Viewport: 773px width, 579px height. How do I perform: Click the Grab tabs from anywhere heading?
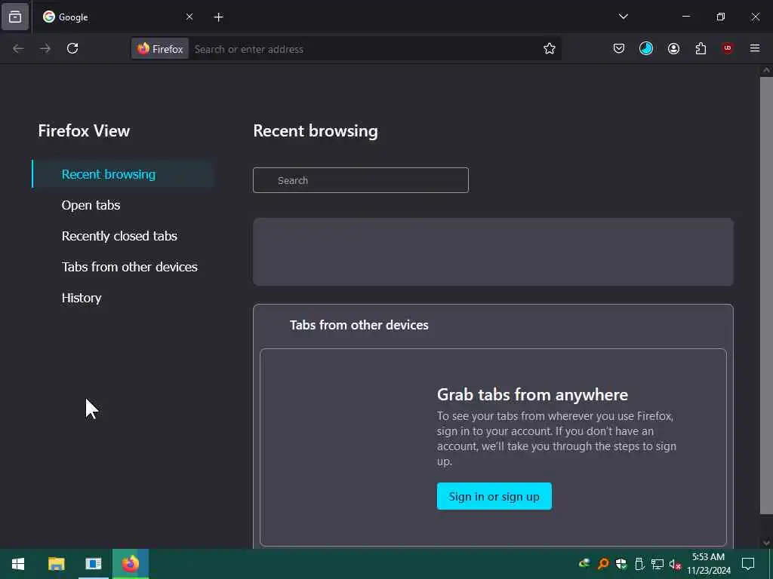point(532,395)
